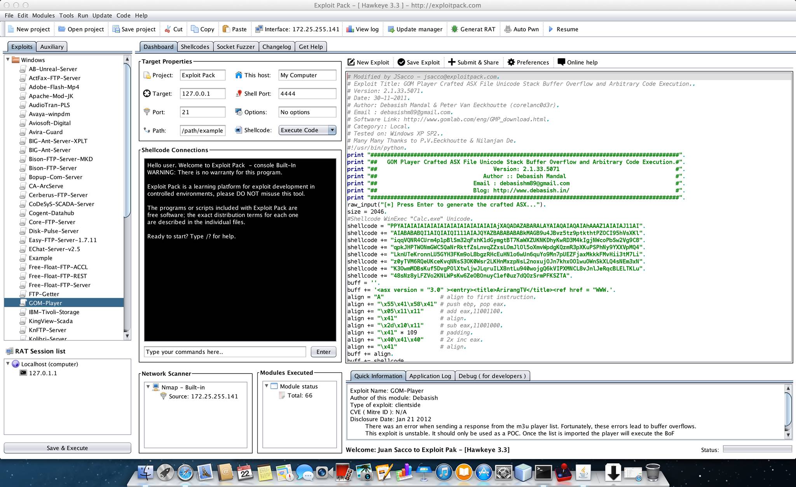Collapse the Windows exploits folder
The width and height of the screenshot is (796, 487).
click(8, 59)
